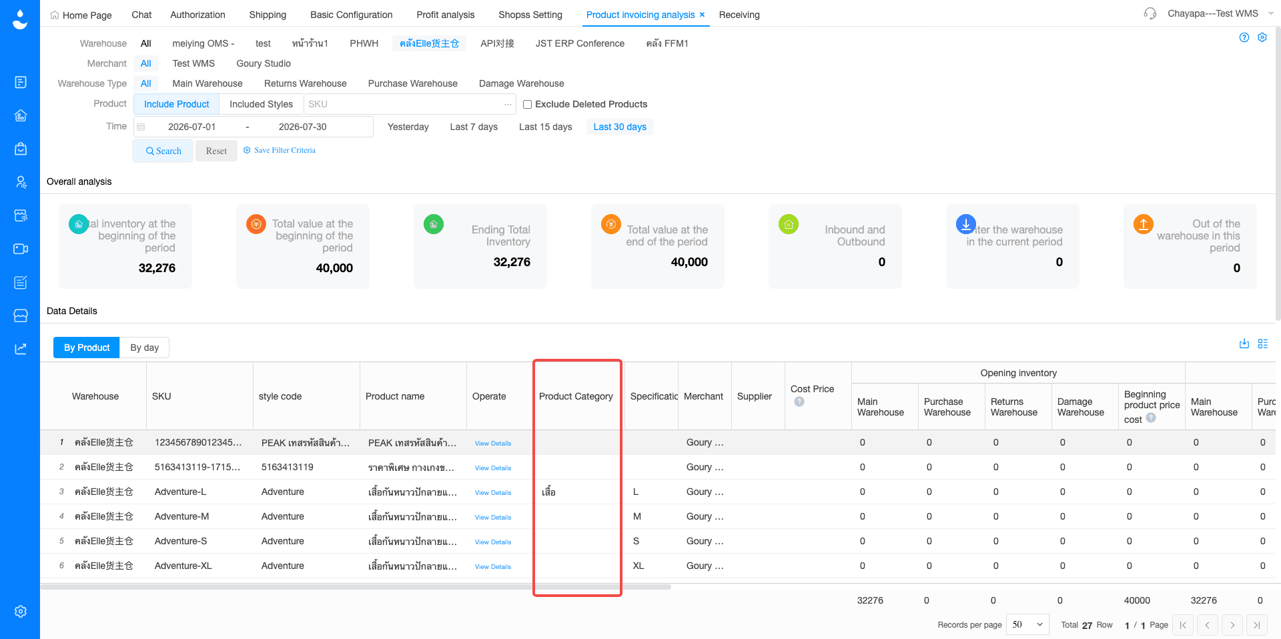
Task: Go to the next page arrow
Action: point(1232,625)
